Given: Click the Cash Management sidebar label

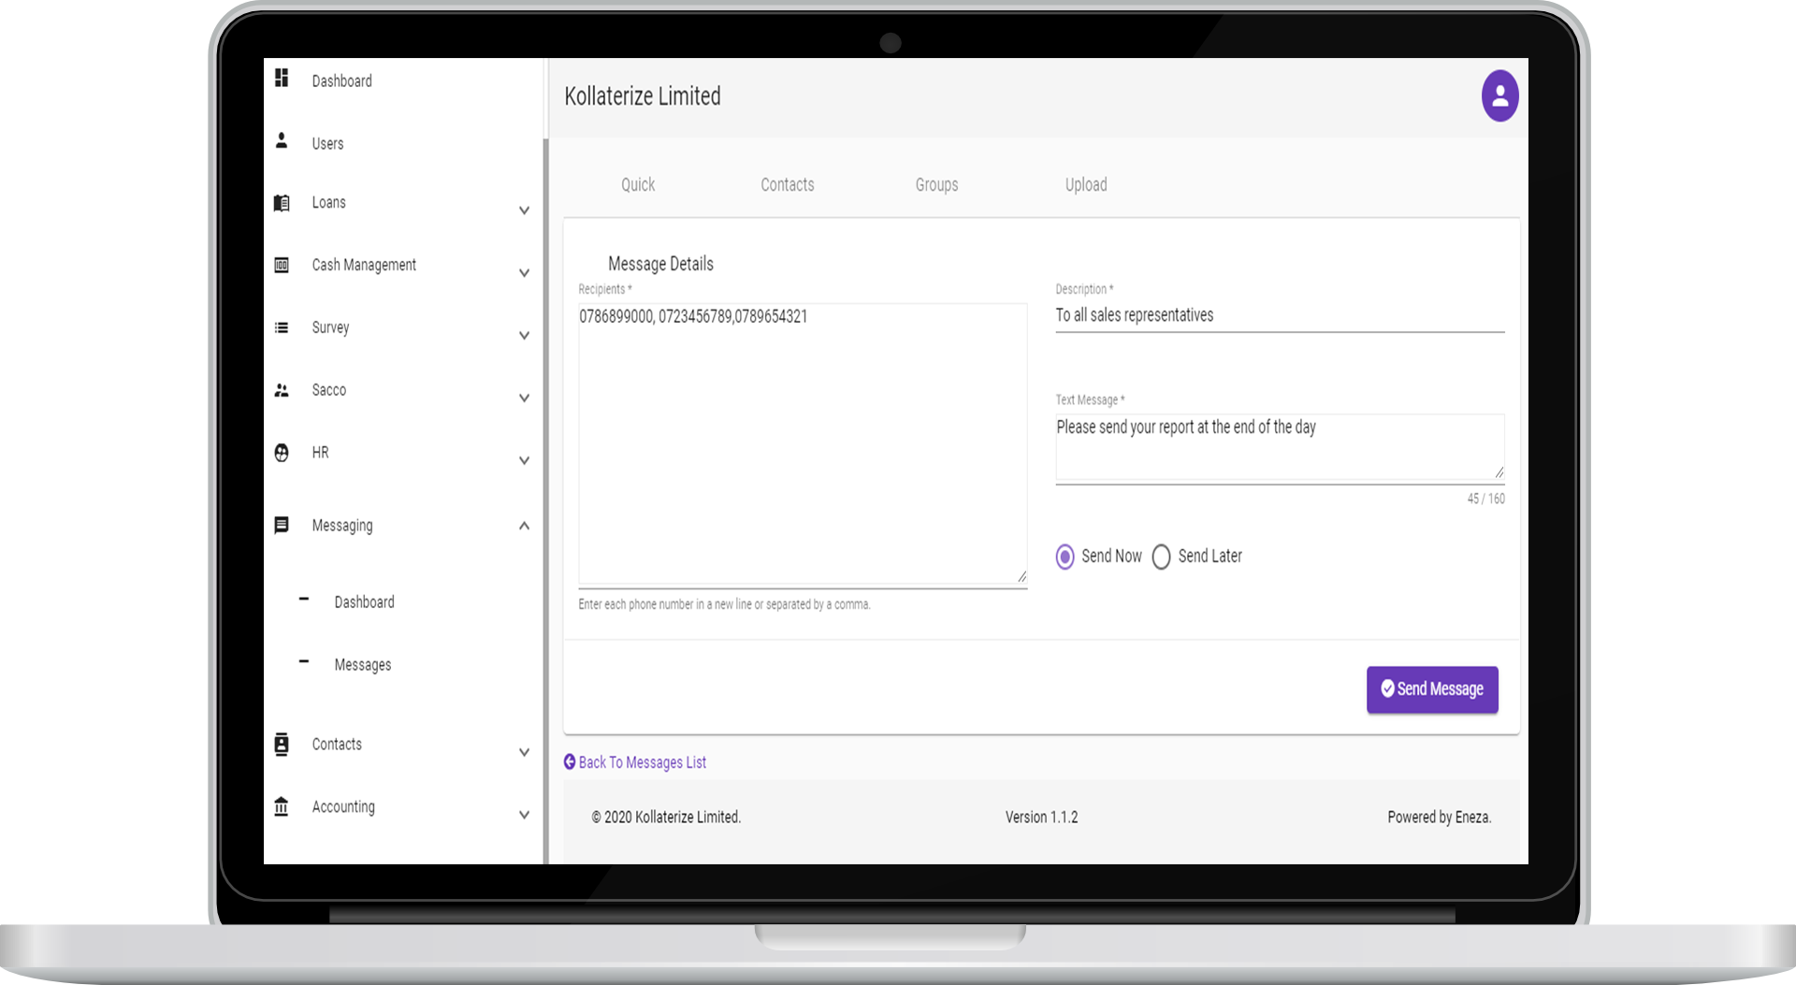Looking at the screenshot, I should (x=364, y=266).
